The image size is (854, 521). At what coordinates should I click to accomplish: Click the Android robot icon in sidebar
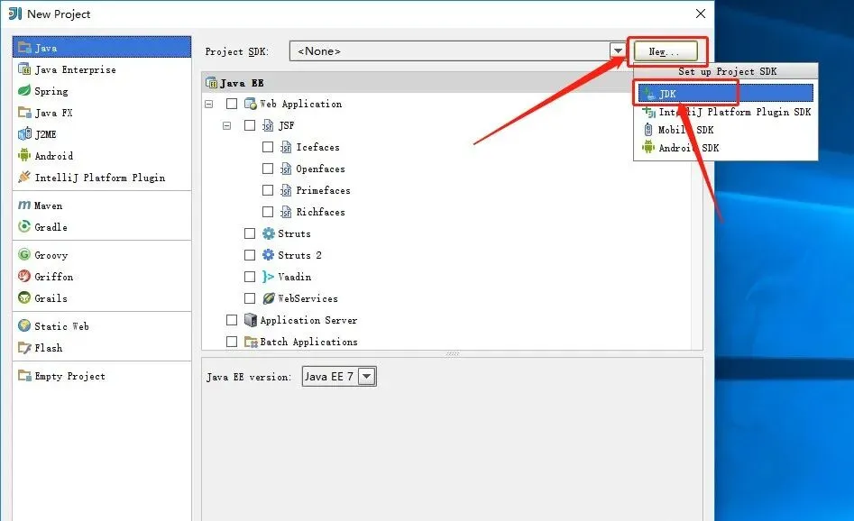click(x=24, y=155)
